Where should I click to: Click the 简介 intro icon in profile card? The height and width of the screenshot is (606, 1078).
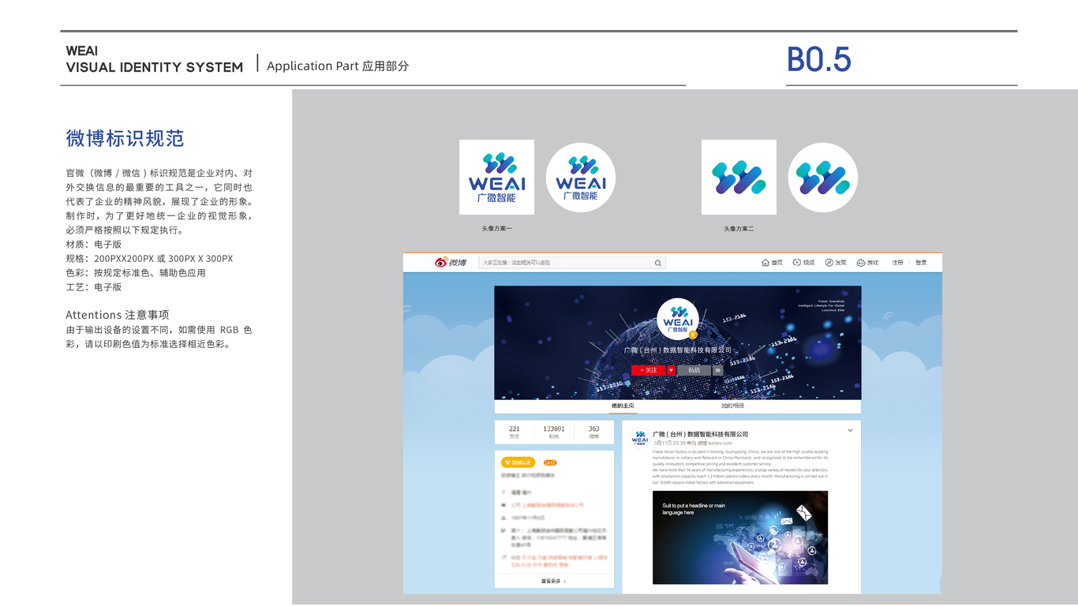point(503,531)
